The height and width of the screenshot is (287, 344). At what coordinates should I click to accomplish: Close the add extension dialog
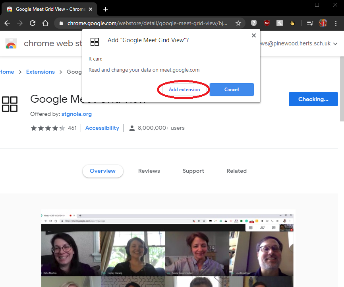click(x=254, y=35)
